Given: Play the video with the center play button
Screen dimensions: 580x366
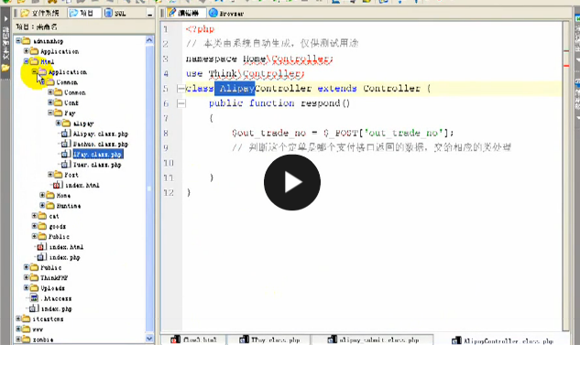Looking at the screenshot, I should pos(292,182).
